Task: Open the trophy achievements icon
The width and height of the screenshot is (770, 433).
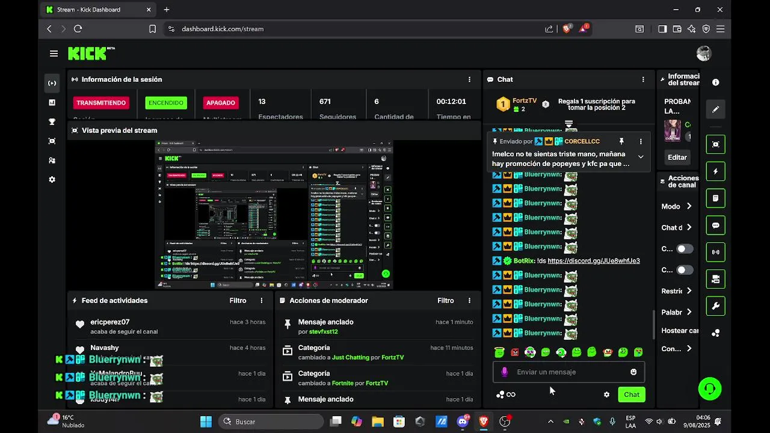Action: (x=52, y=121)
